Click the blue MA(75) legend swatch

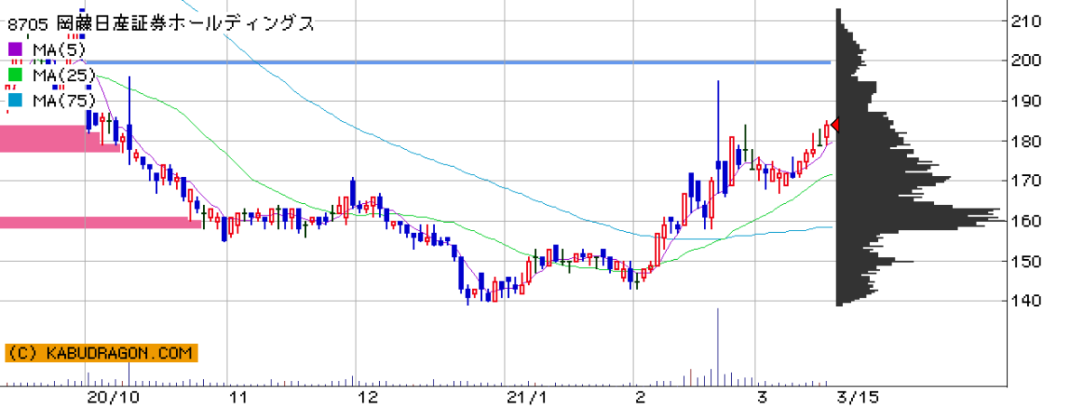pos(14,100)
